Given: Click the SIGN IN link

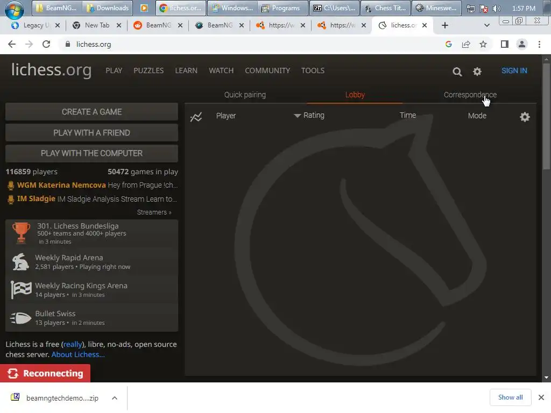Looking at the screenshot, I should pos(514,70).
